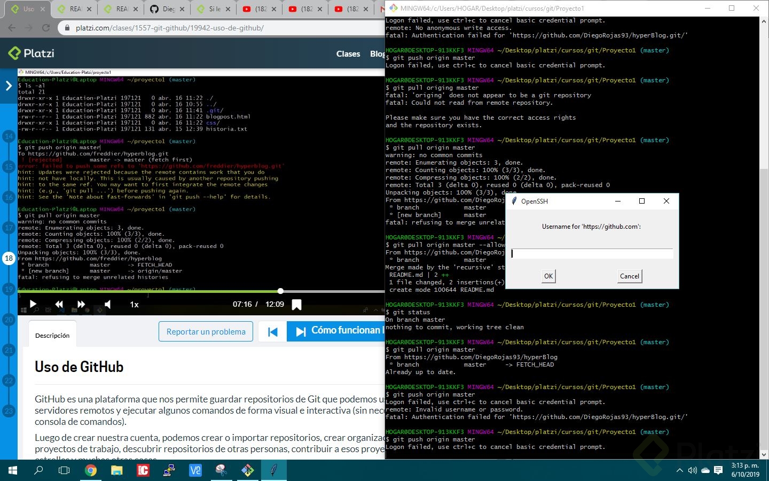
Task: Open Task View on the taskbar
Action: (x=64, y=470)
